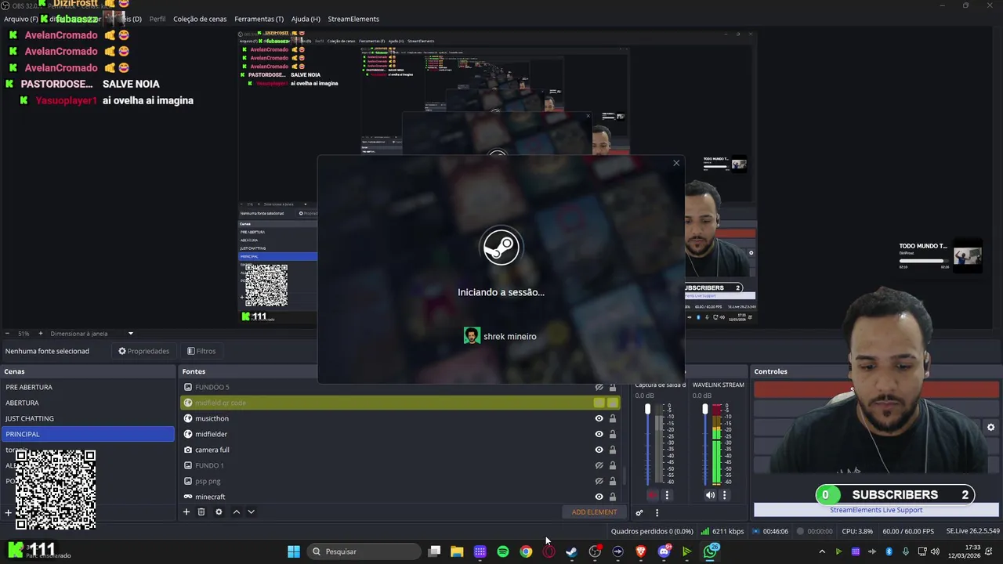Click the Pesquisar taskbar search box
Screen dimensions: 1003x564
(364, 551)
